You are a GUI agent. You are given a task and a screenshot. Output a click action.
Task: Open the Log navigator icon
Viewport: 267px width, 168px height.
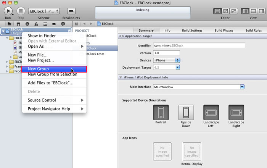[x=63, y=24]
